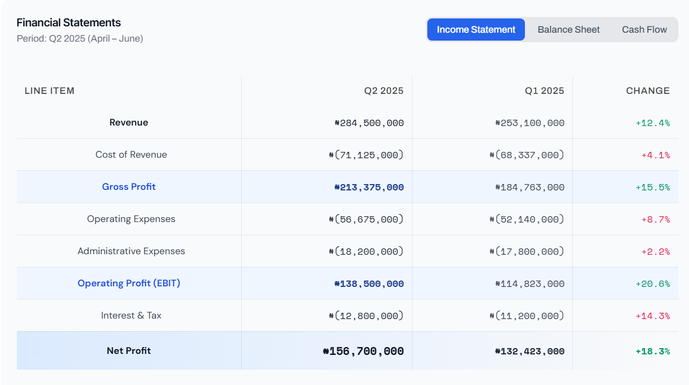Switch to the Income Statement tab
This screenshot has width=689, height=385.
click(476, 30)
